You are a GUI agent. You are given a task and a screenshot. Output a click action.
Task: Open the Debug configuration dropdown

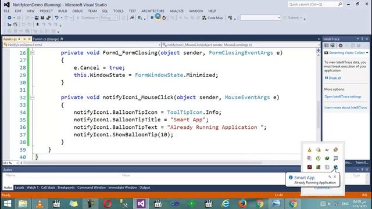coord(109,18)
